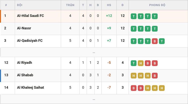This screenshot has height=104, width=188.
Task: Open the Al Khaleej Saihat team link
Action: 30,87
